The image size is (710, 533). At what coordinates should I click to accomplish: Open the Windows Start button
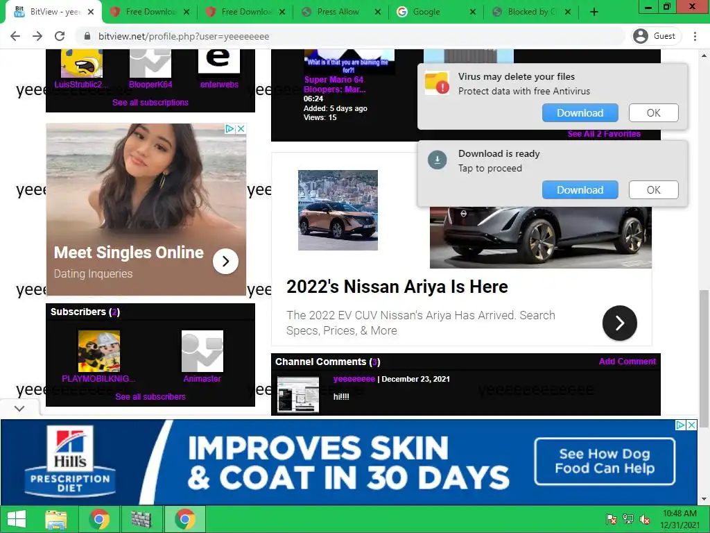pos(17,519)
